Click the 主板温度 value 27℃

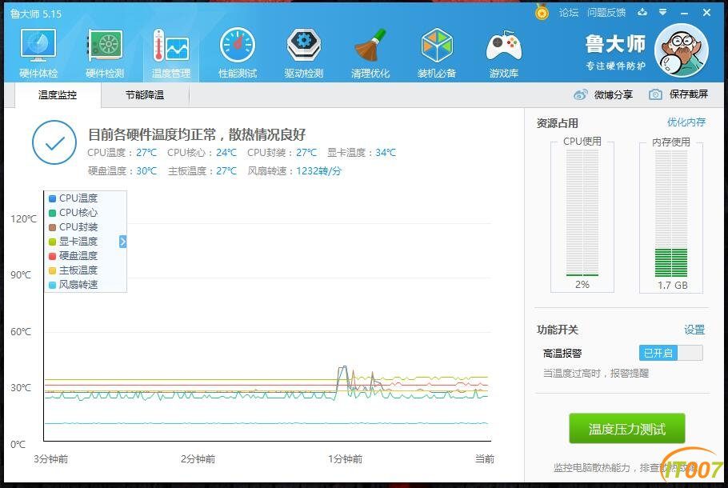tap(226, 171)
